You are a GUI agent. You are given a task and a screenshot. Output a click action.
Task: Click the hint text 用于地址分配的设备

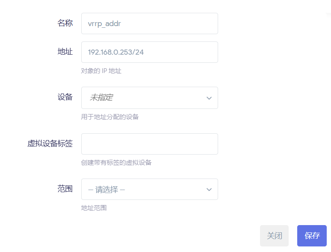[110, 117]
